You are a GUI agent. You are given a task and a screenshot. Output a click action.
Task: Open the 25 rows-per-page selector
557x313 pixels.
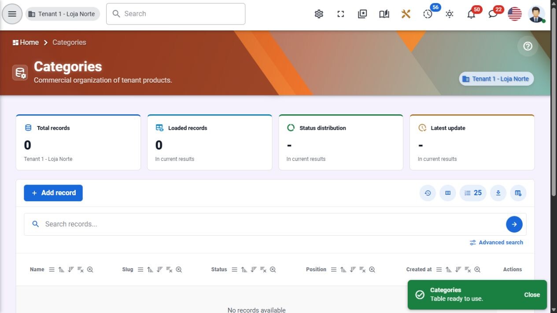pyautogui.click(x=473, y=193)
